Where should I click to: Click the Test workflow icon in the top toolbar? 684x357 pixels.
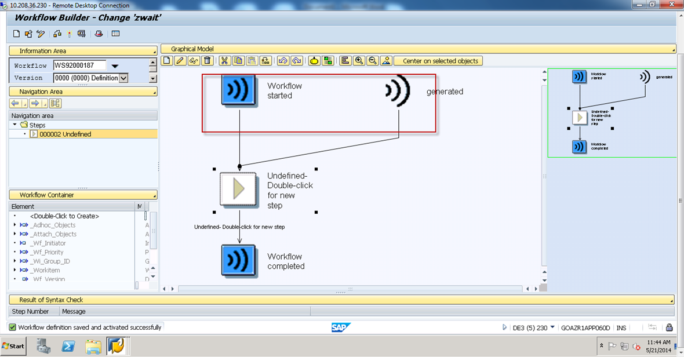tap(81, 34)
